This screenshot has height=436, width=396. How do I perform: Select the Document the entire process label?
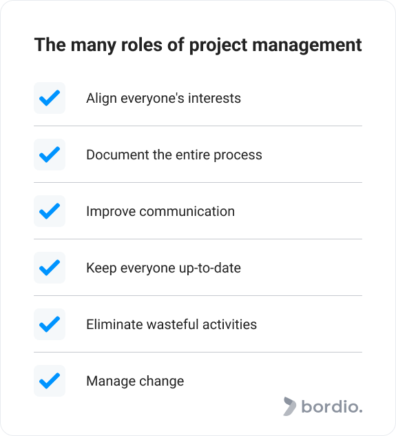pyautogui.click(x=174, y=155)
